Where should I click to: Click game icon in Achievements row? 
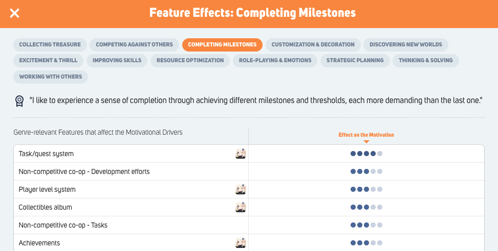pyautogui.click(x=241, y=243)
